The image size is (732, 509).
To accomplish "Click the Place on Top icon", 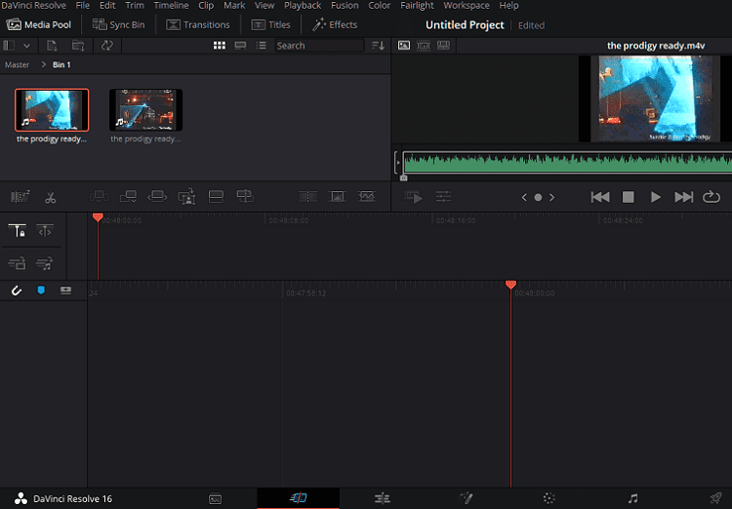I will point(216,196).
